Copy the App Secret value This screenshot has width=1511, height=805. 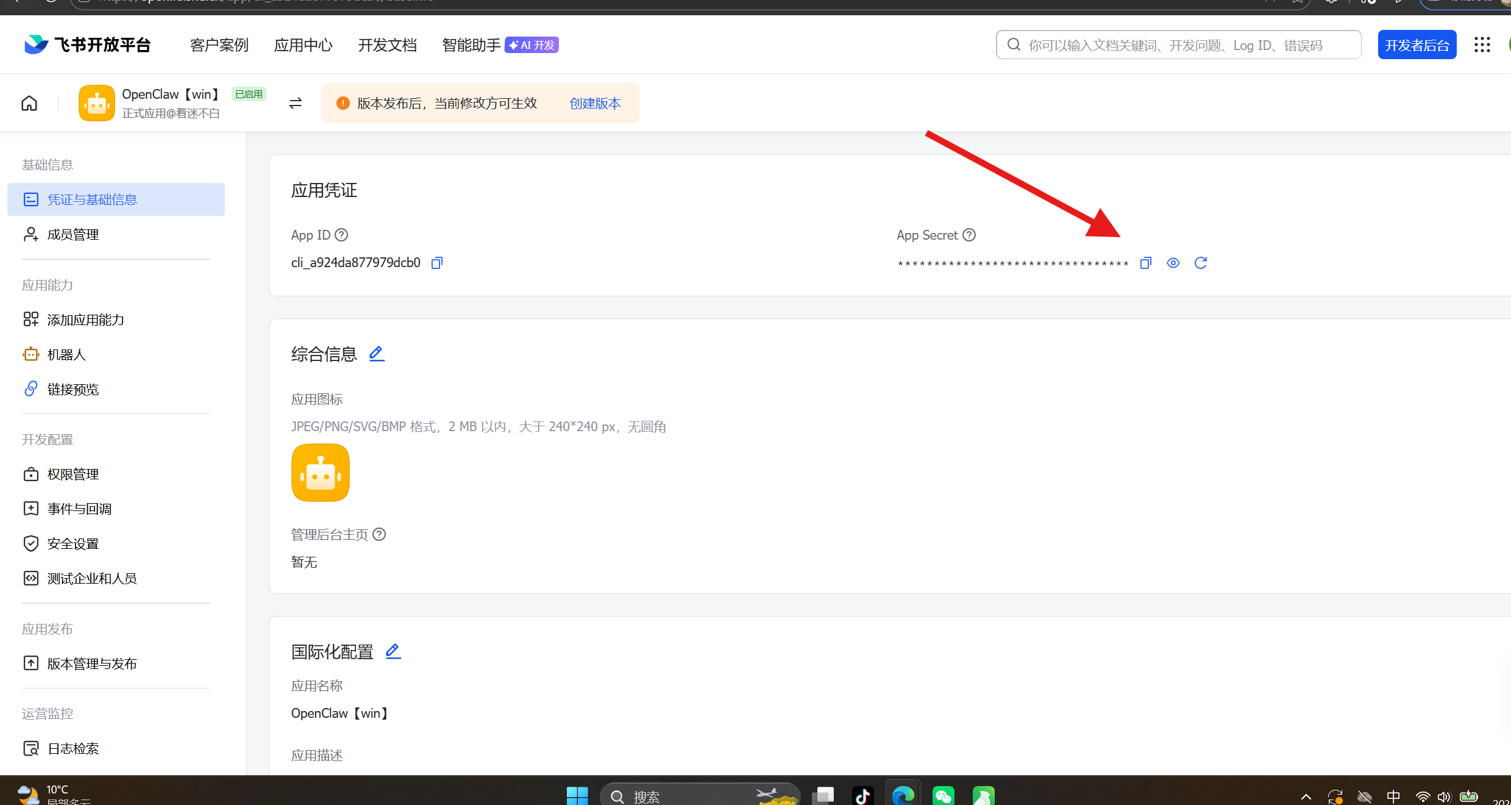[1145, 263]
